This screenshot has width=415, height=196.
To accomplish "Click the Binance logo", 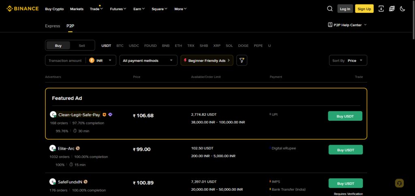I will point(23,9).
